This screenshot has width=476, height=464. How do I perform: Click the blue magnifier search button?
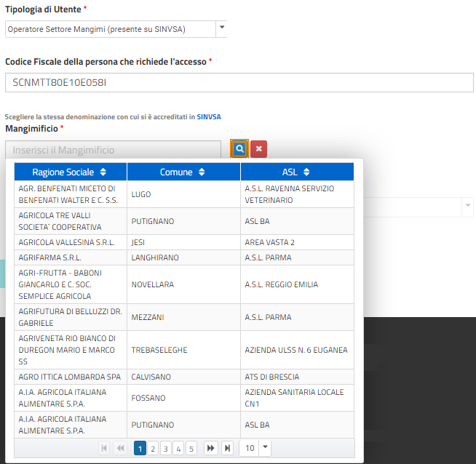point(239,149)
